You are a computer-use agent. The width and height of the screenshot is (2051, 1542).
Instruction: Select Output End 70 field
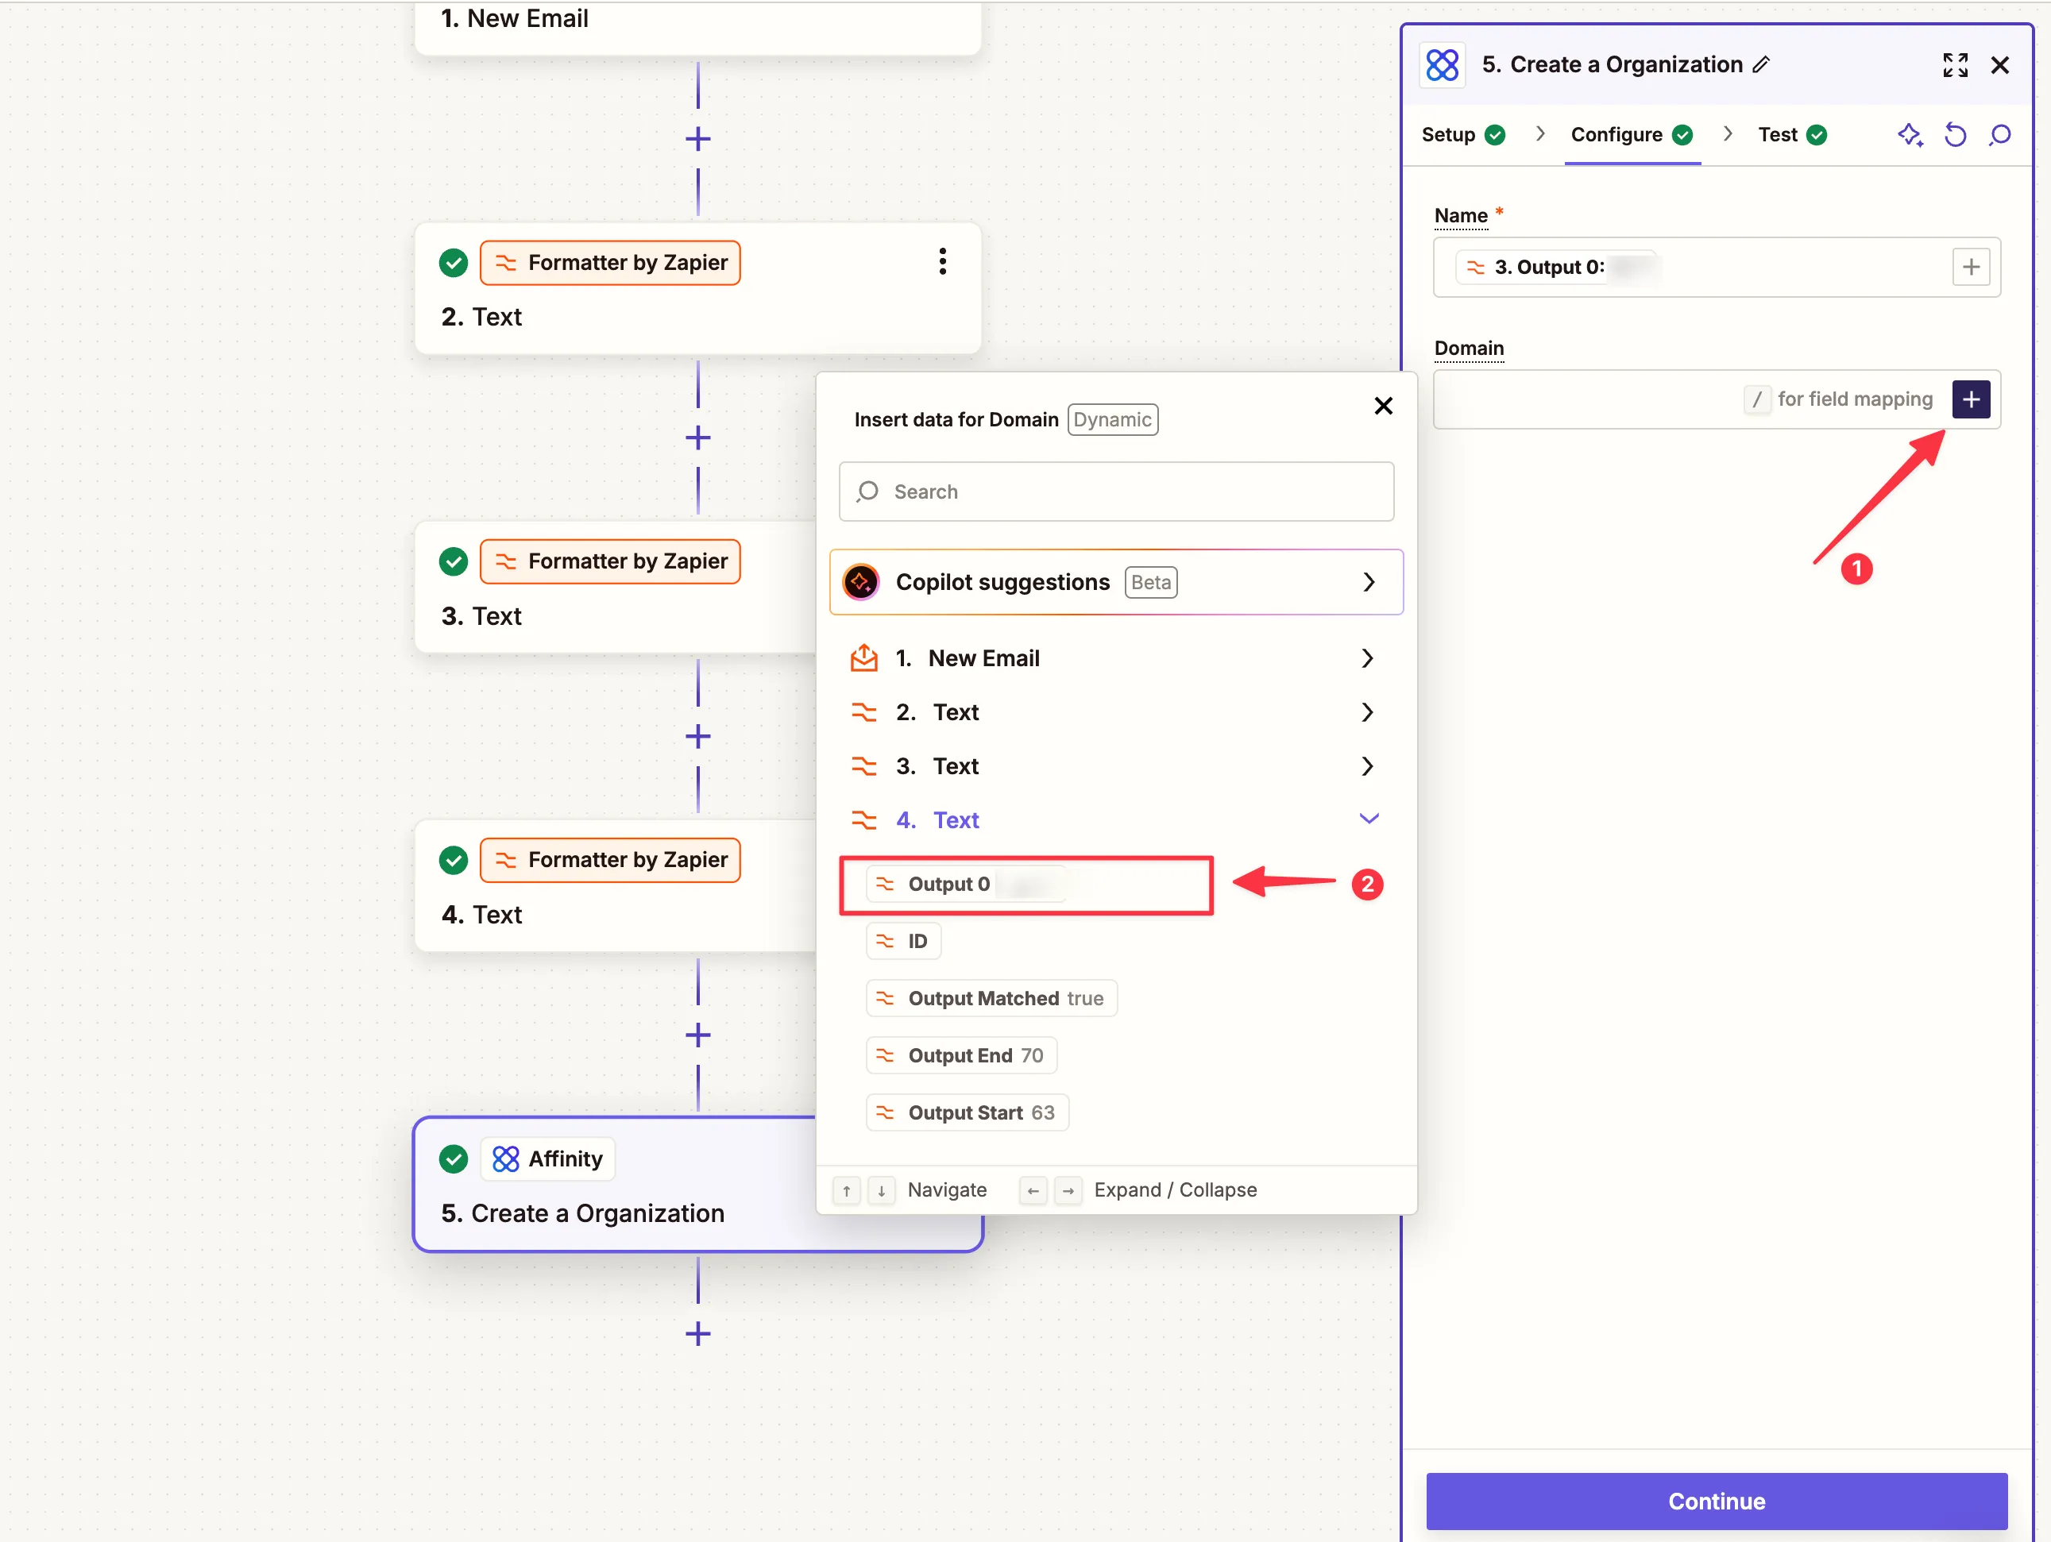tap(961, 1055)
